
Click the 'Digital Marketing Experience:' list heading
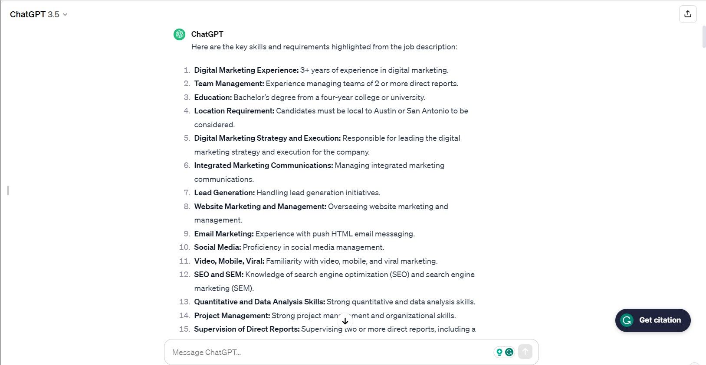(246, 70)
